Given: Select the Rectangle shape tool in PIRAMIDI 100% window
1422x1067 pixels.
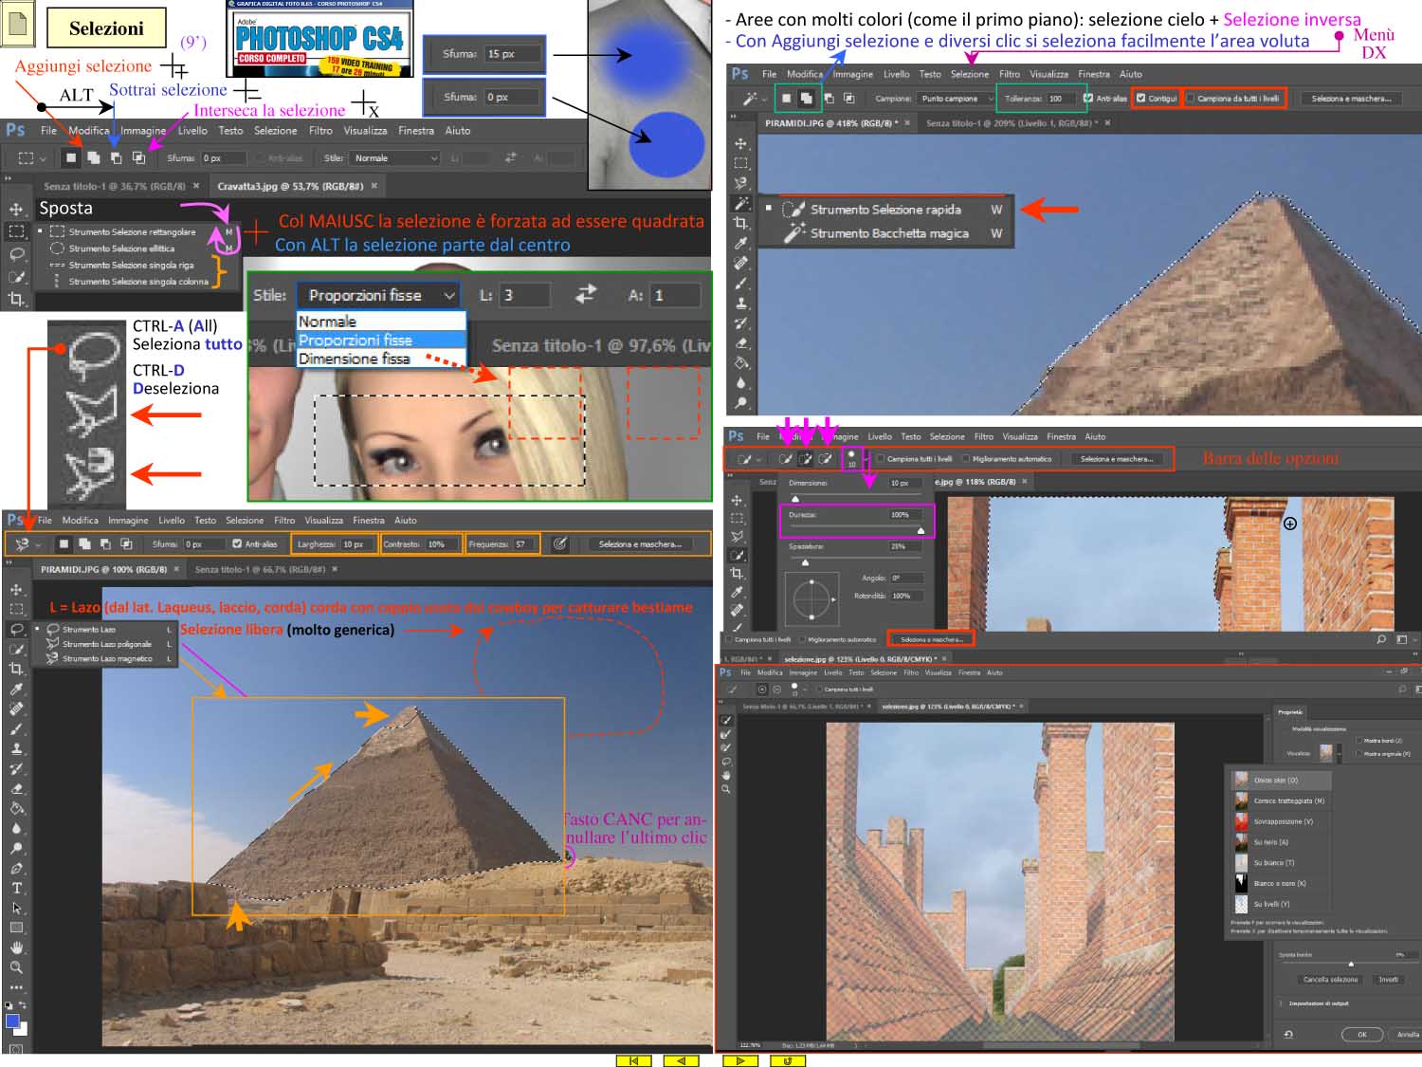Looking at the screenshot, I should (x=16, y=928).
